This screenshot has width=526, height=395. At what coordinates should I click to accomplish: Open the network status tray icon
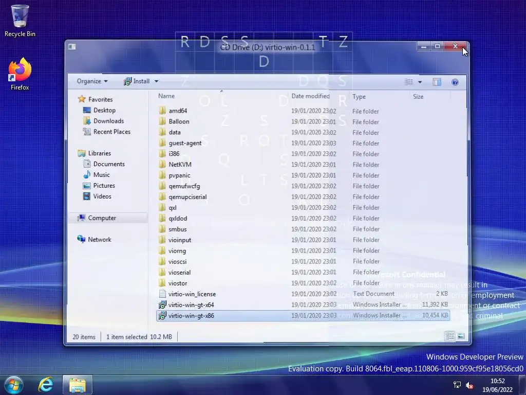tap(457, 385)
